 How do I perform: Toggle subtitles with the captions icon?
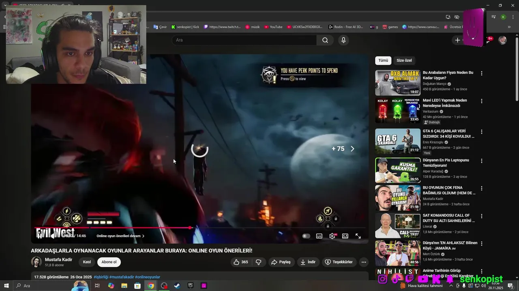pos(319,236)
